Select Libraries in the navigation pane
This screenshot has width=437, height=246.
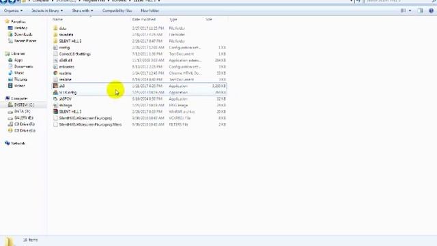point(18,53)
